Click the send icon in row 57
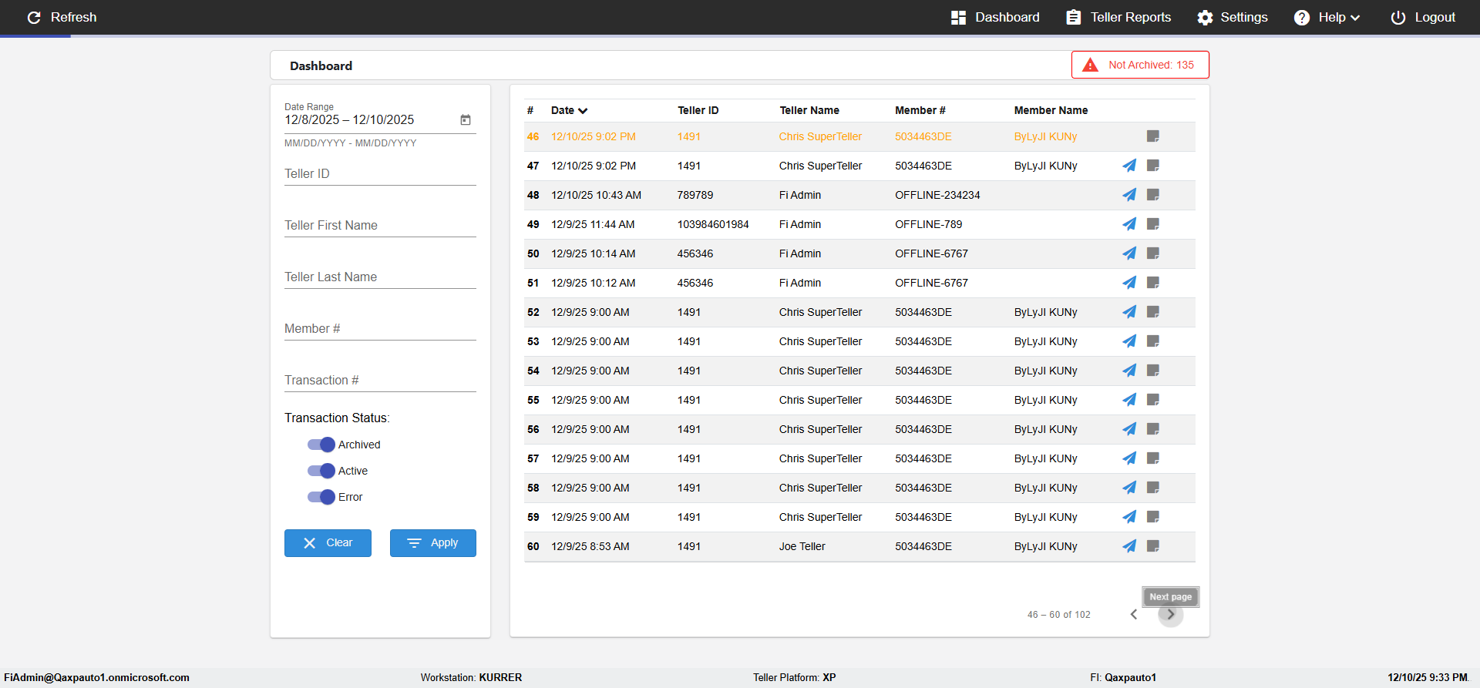1480x688 pixels. click(1129, 458)
